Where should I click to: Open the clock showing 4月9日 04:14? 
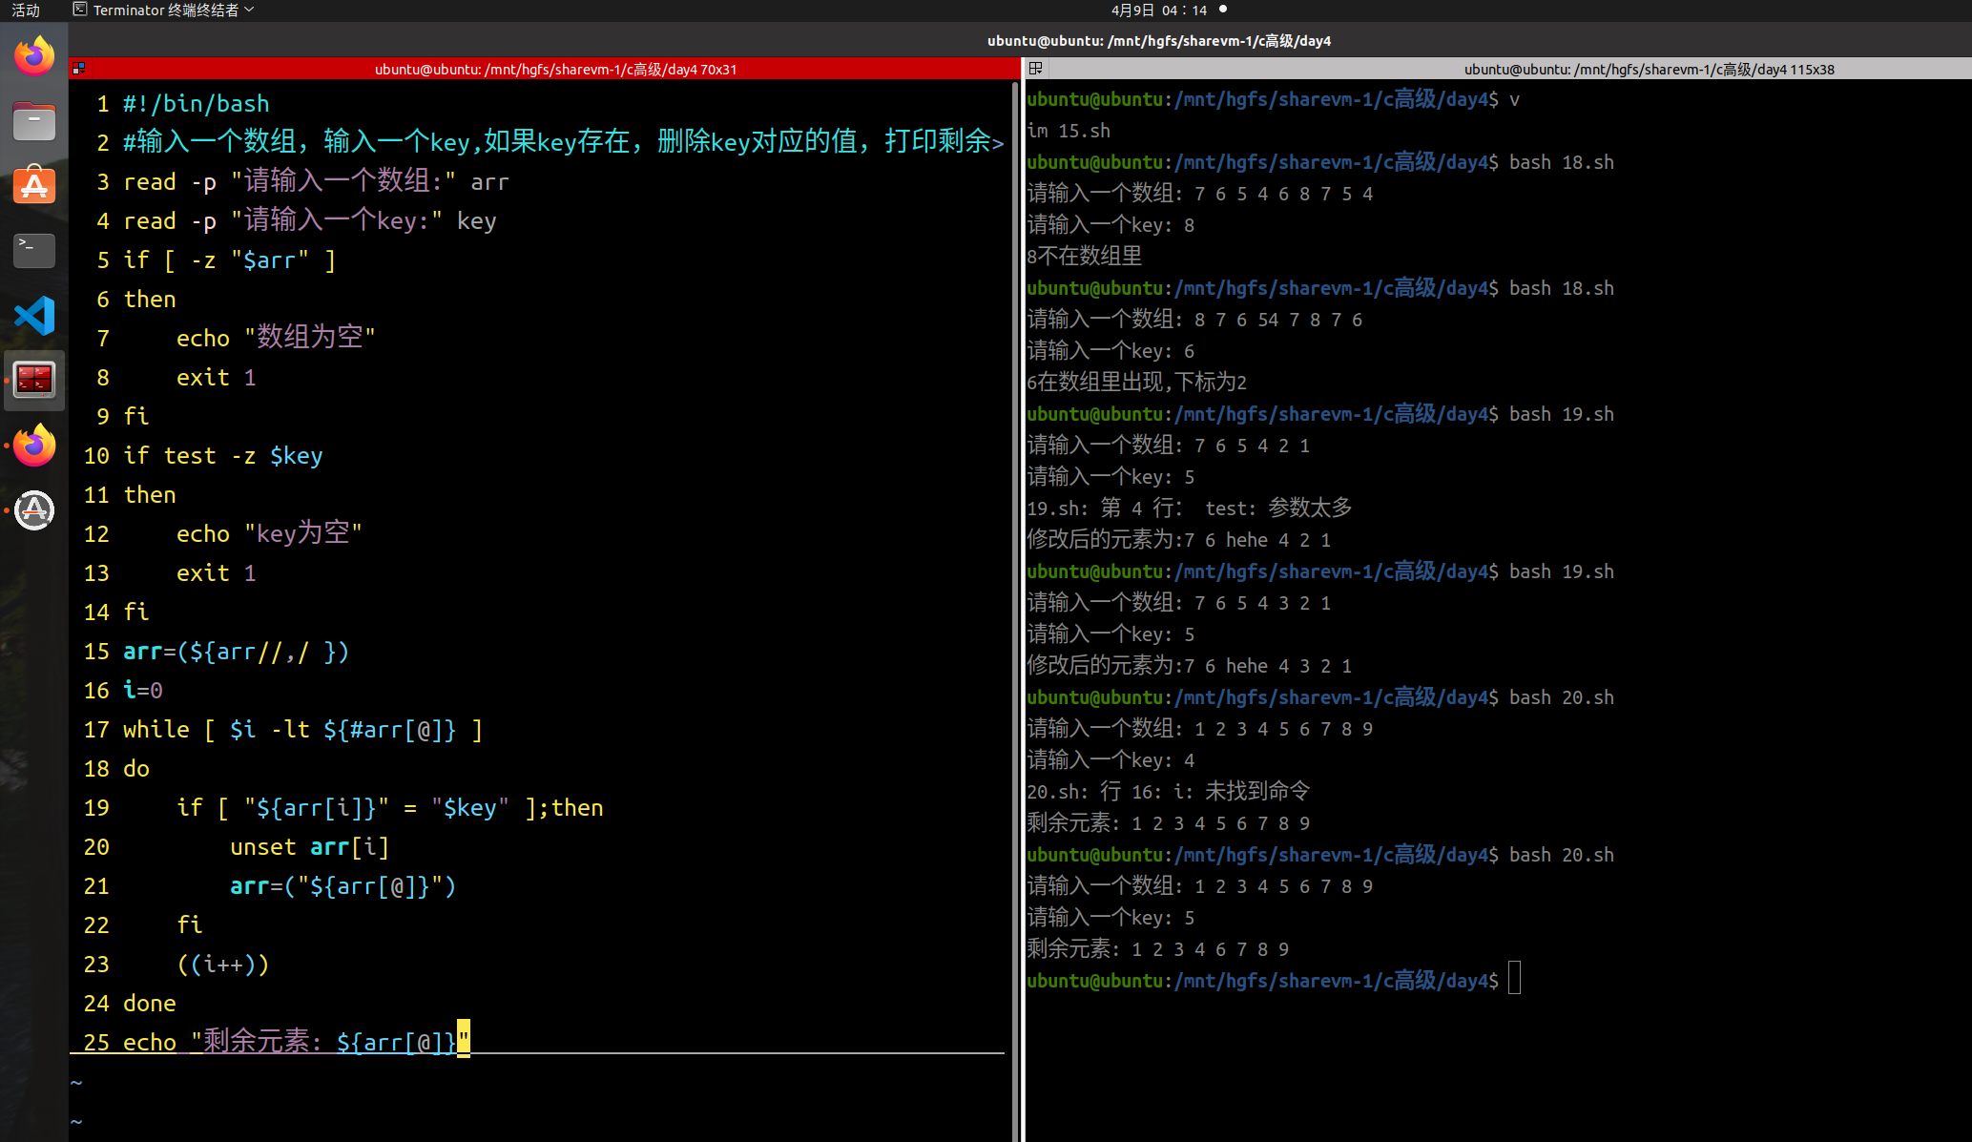[1158, 10]
